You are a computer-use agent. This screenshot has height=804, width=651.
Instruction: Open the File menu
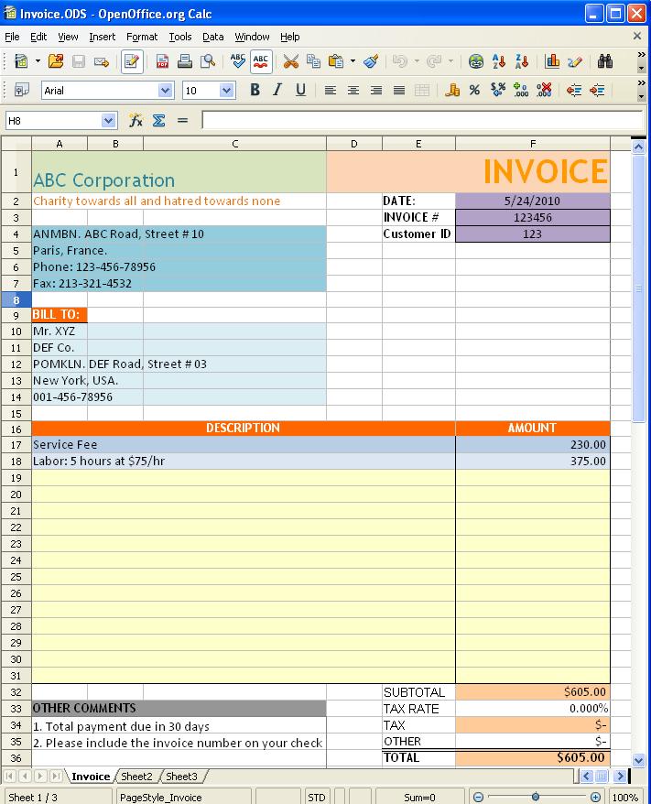click(x=12, y=37)
